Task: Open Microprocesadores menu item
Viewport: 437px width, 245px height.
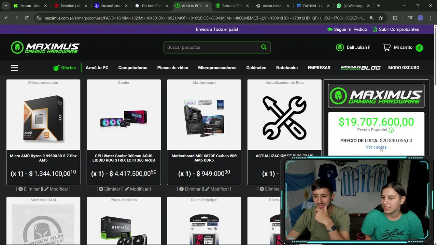Action: tap(217, 68)
